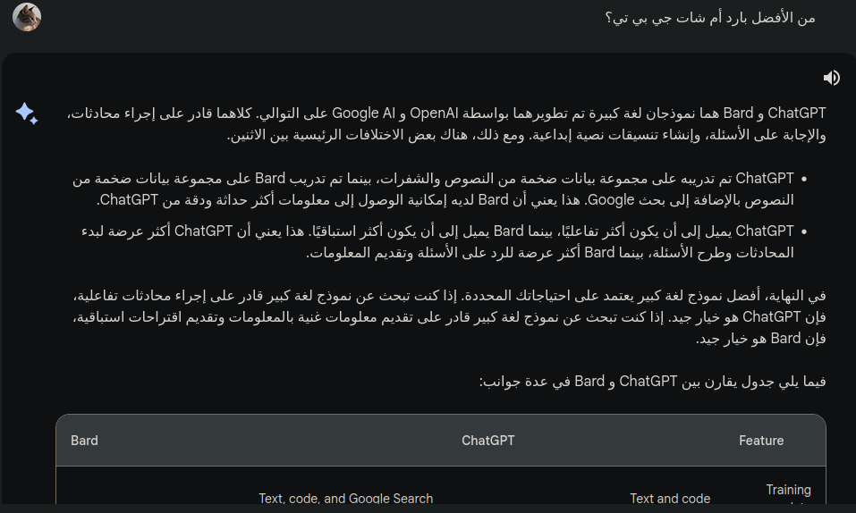Click the Bard sparkle icon

(x=26, y=114)
